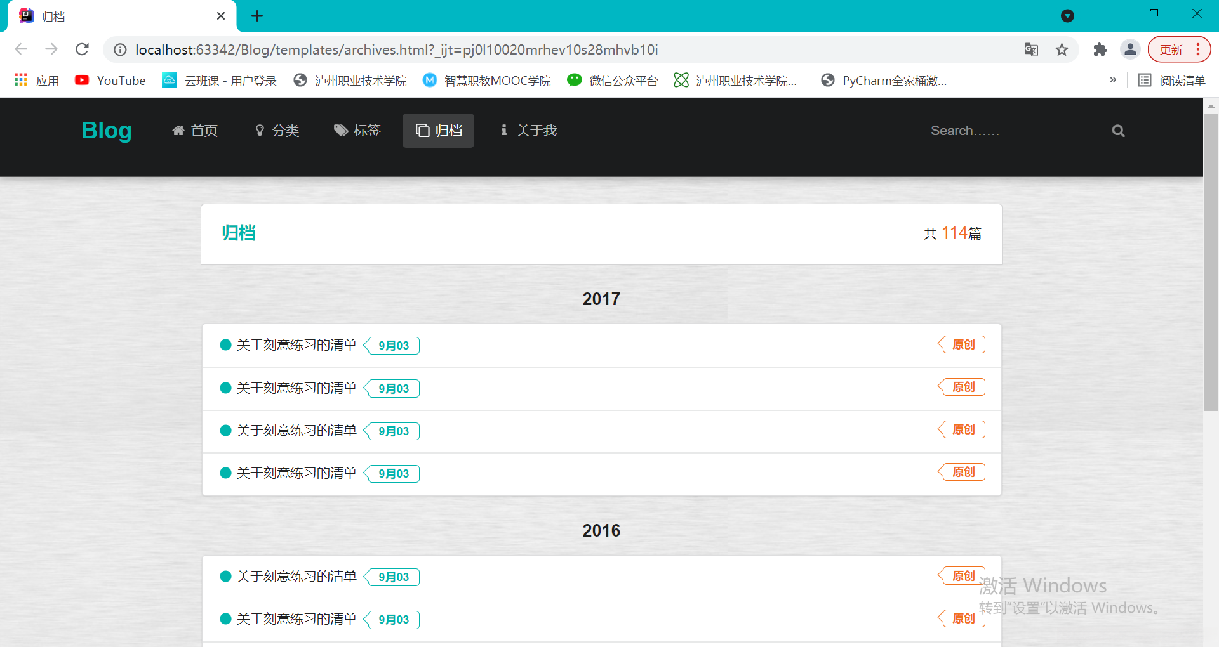
Task: Open 分类 in the navigation menu
Action: pos(277,131)
